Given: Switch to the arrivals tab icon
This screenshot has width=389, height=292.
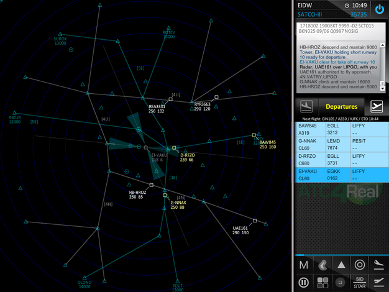Looking at the screenshot, I should click(x=306, y=106).
